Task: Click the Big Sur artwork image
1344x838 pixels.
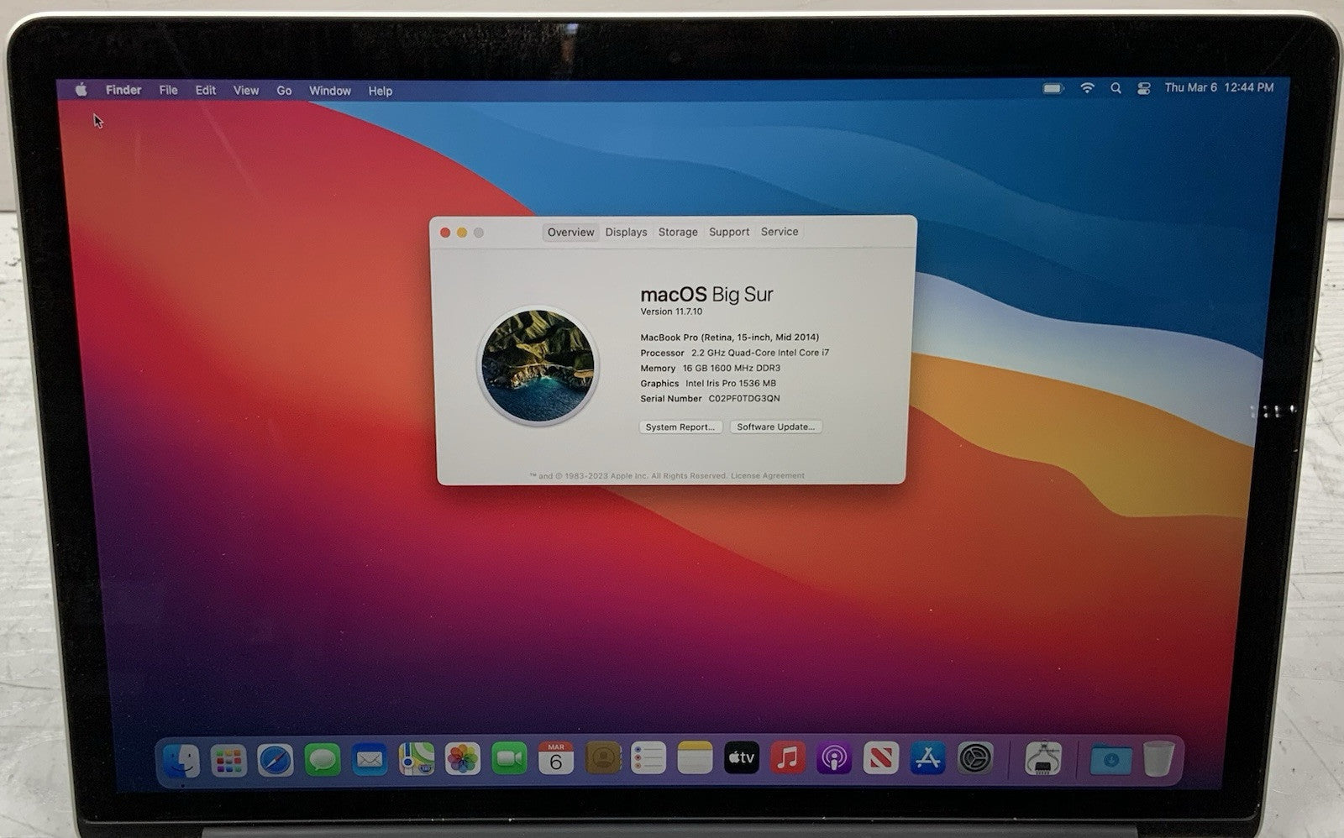Action: point(538,365)
